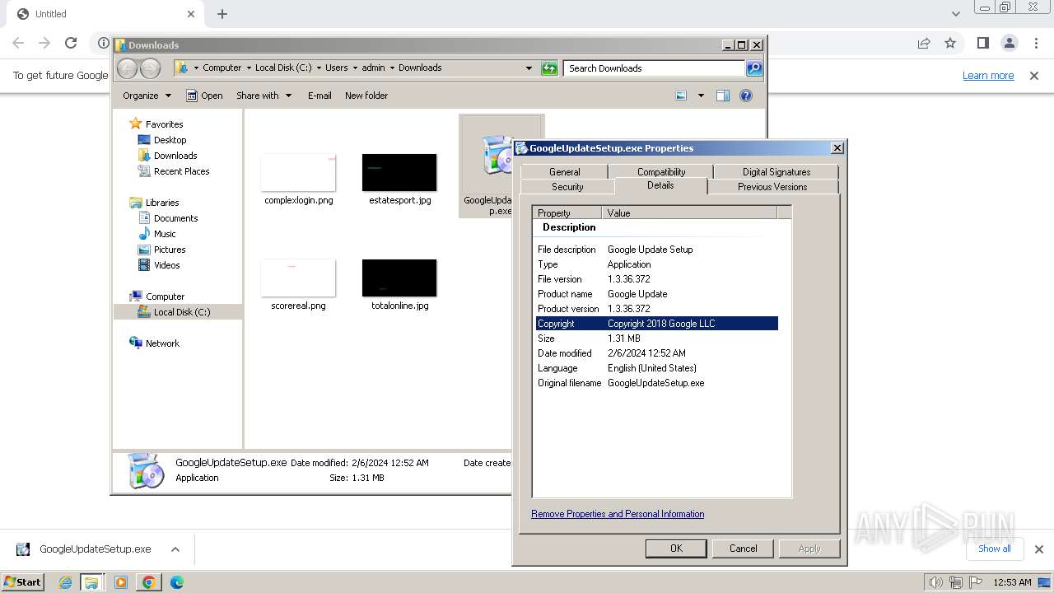Click Desktop in Favorites

(170, 140)
